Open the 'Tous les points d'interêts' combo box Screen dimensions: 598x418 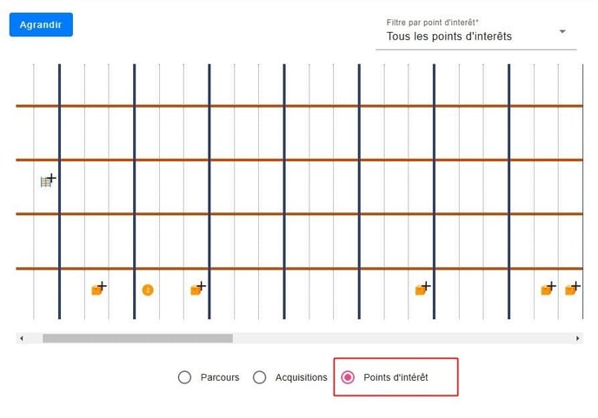pyautogui.click(x=469, y=36)
